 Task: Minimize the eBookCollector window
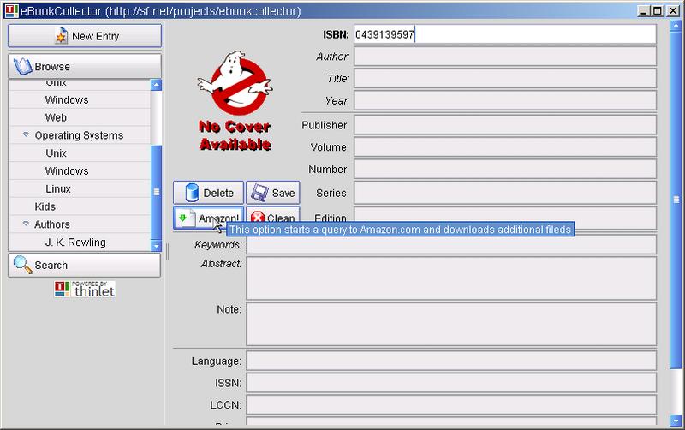tap(643, 11)
